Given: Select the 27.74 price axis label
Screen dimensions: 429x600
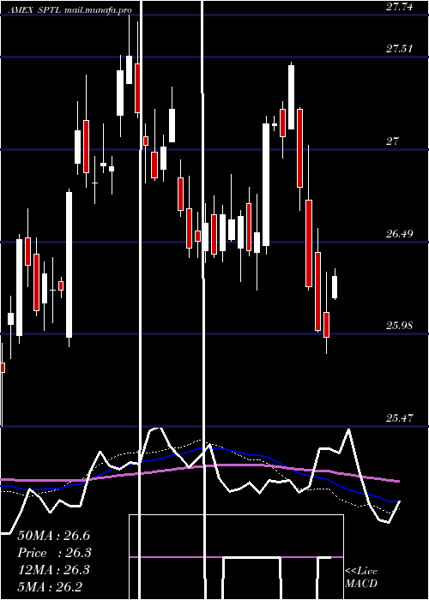Looking at the screenshot, I should [400, 6].
